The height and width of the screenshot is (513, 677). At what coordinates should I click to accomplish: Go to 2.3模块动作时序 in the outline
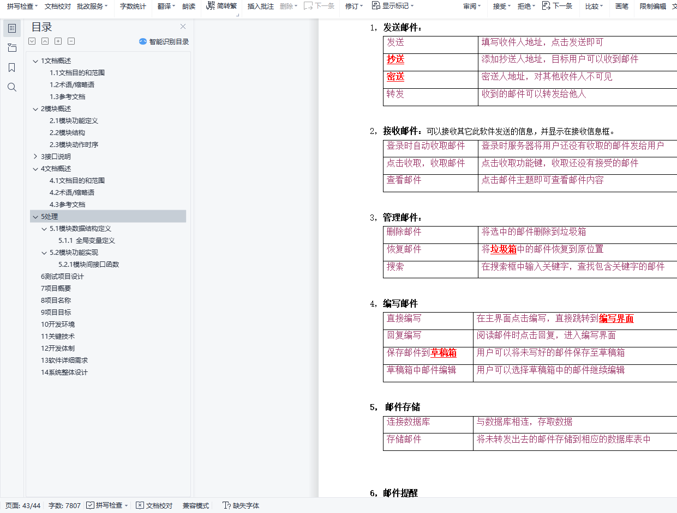pyautogui.click(x=74, y=145)
